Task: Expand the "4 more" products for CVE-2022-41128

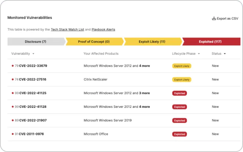Action: pos(144,107)
